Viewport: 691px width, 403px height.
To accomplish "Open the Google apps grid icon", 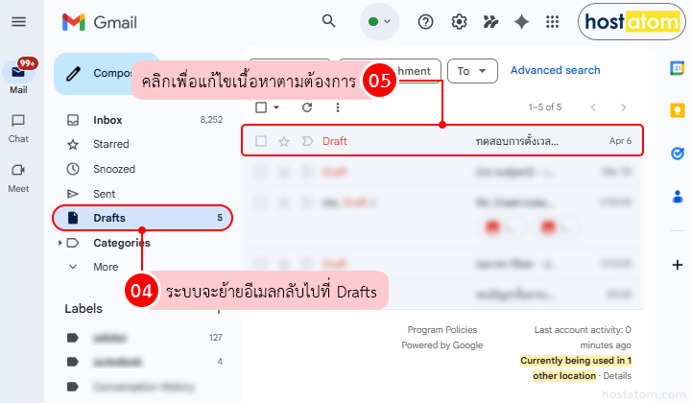I will (x=552, y=21).
